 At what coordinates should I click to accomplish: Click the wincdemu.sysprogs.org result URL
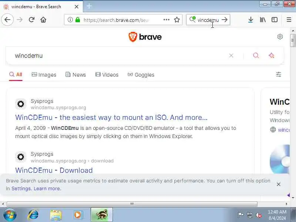tap(58, 108)
